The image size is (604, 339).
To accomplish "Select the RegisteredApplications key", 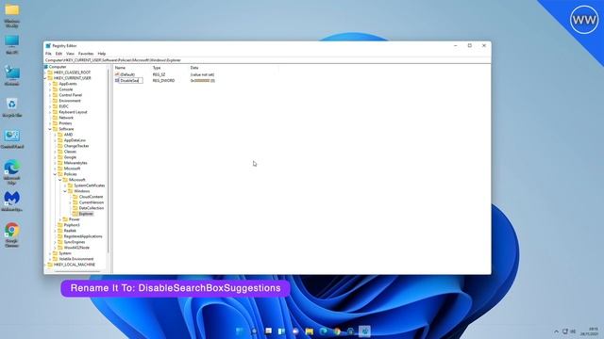I will [x=83, y=236].
